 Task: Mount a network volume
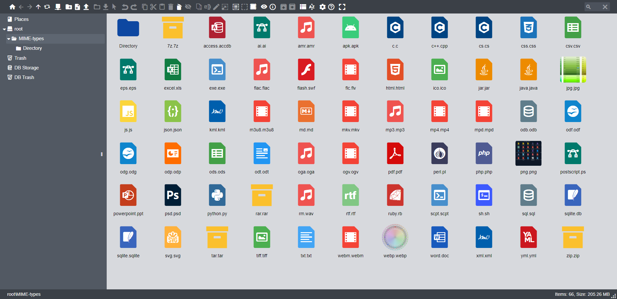[58, 7]
